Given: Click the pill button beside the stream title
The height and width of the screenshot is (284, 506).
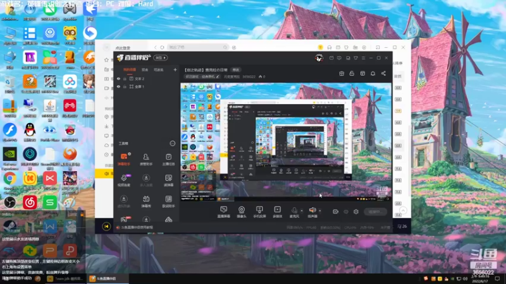Looking at the screenshot, I should [236, 70].
